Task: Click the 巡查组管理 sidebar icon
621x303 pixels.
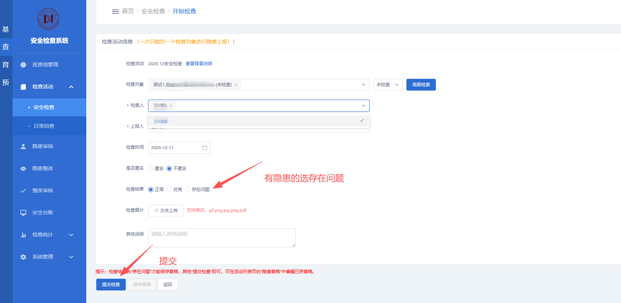Action: [23, 65]
